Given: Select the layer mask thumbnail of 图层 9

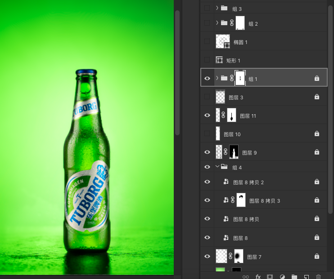Looking at the screenshot, I should click(234, 152).
